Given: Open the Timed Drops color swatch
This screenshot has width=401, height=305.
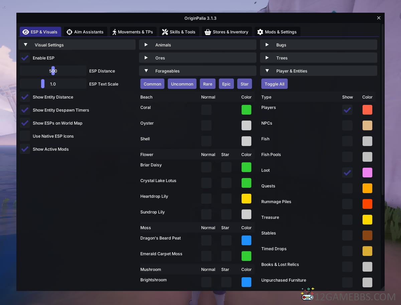Looking at the screenshot, I should click(x=367, y=251).
